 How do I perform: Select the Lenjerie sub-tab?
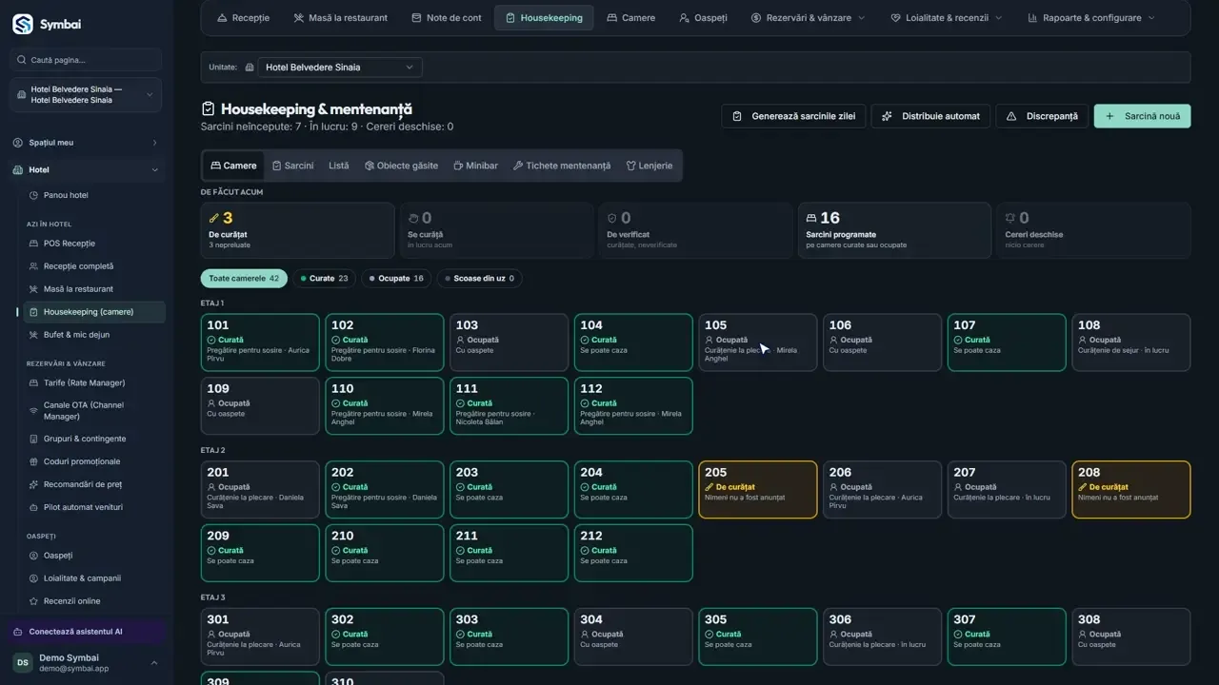click(649, 166)
